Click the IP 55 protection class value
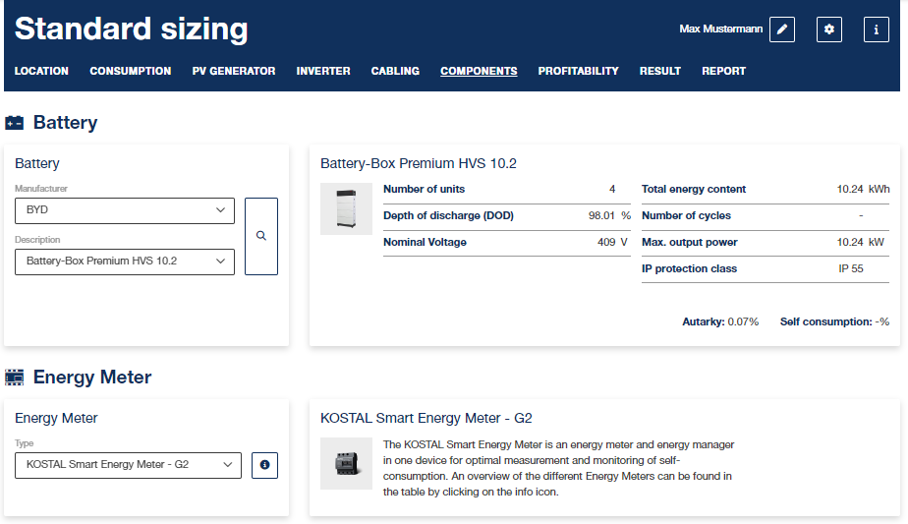 click(851, 269)
